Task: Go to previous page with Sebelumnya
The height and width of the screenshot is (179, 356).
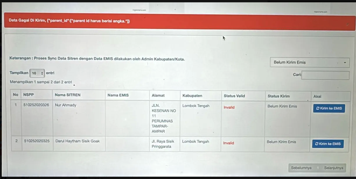Action: point(301,168)
